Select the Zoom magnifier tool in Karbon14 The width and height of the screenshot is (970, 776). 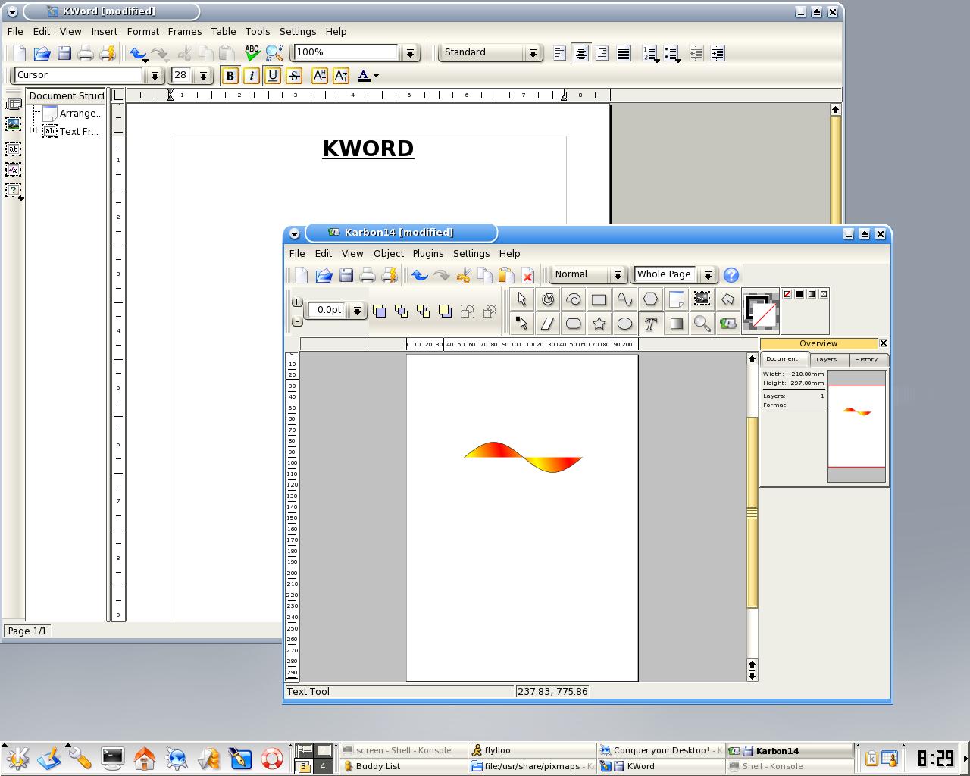pyautogui.click(x=702, y=324)
